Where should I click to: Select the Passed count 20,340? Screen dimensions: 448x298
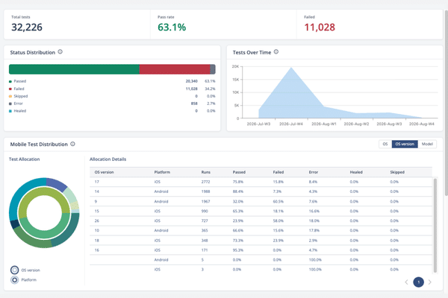pyautogui.click(x=191, y=81)
